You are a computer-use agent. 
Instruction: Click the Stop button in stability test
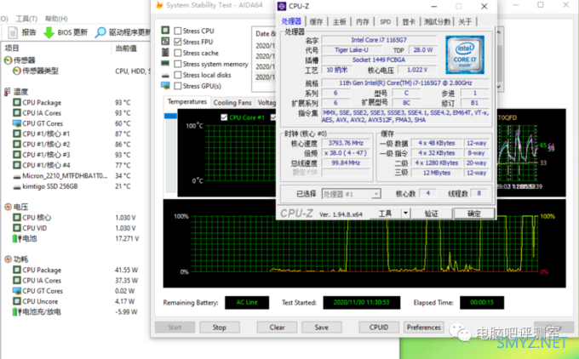coord(220,328)
